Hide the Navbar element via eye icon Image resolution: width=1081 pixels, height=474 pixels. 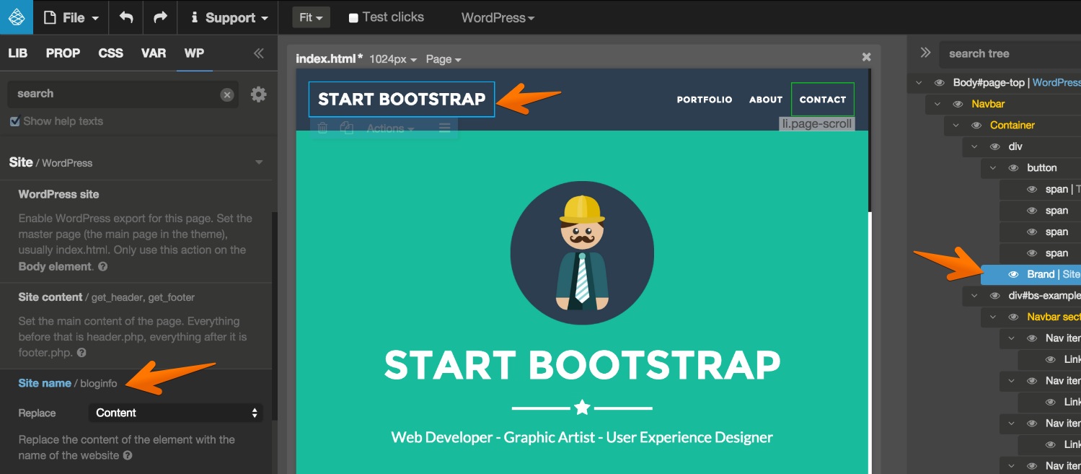tap(958, 104)
